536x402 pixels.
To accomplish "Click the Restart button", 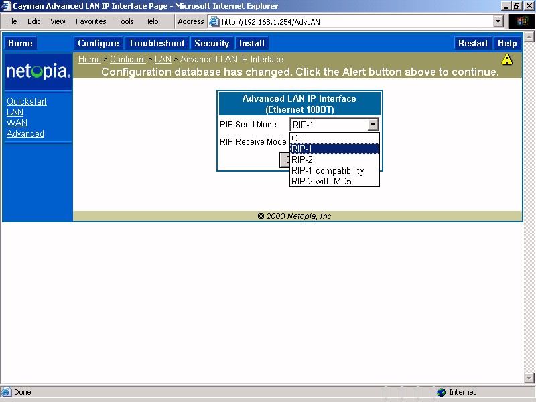I will tap(473, 43).
